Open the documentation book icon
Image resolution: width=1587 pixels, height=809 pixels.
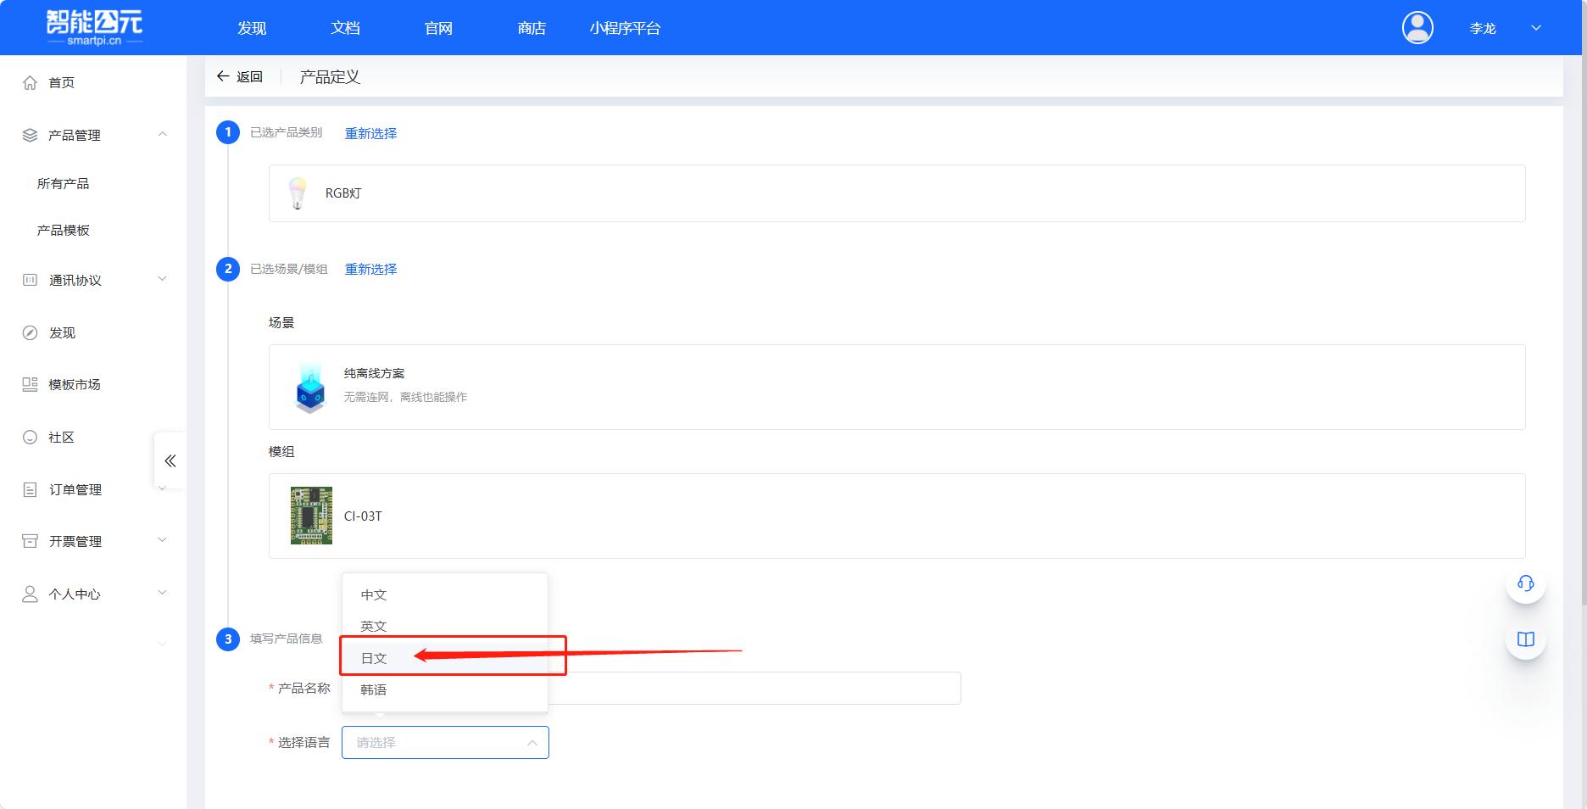1525,639
